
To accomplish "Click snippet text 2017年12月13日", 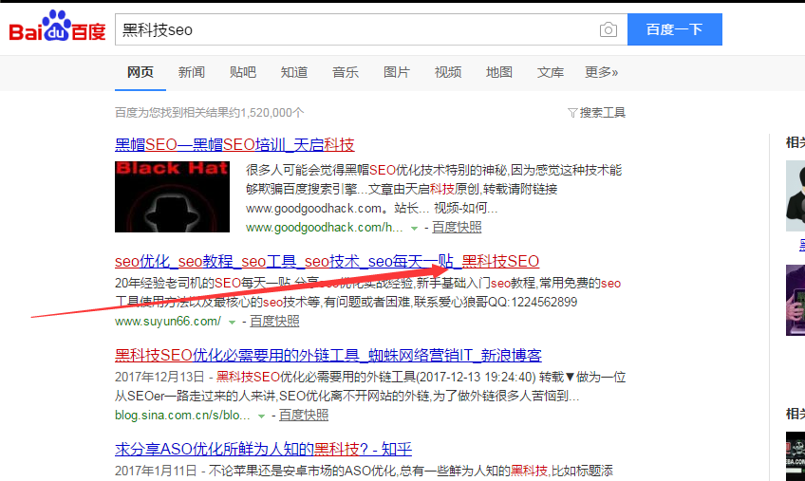I will 159,378.
